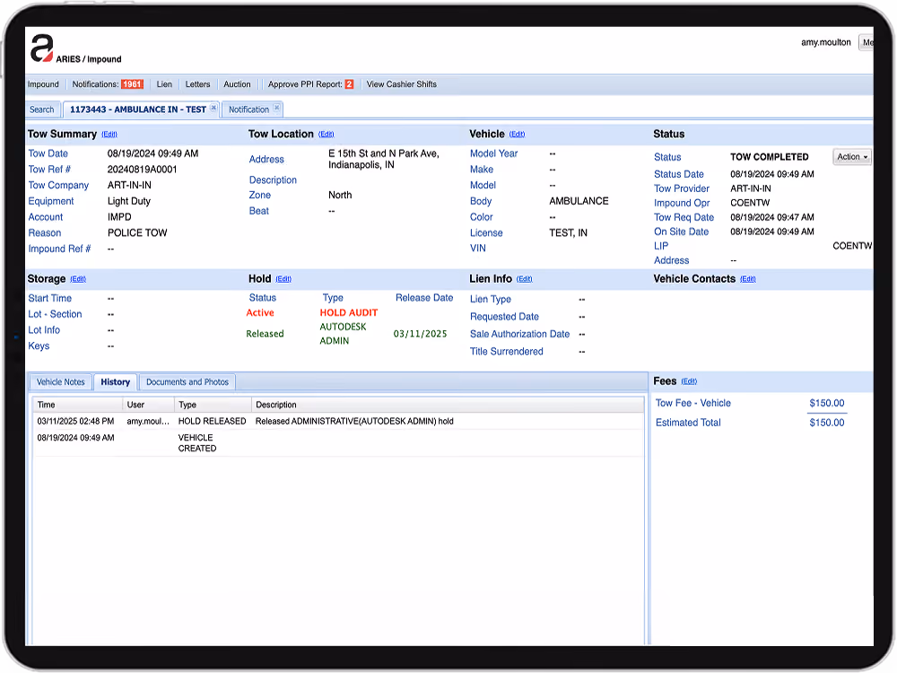Open the Action dropdown in Status

(852, 157)
